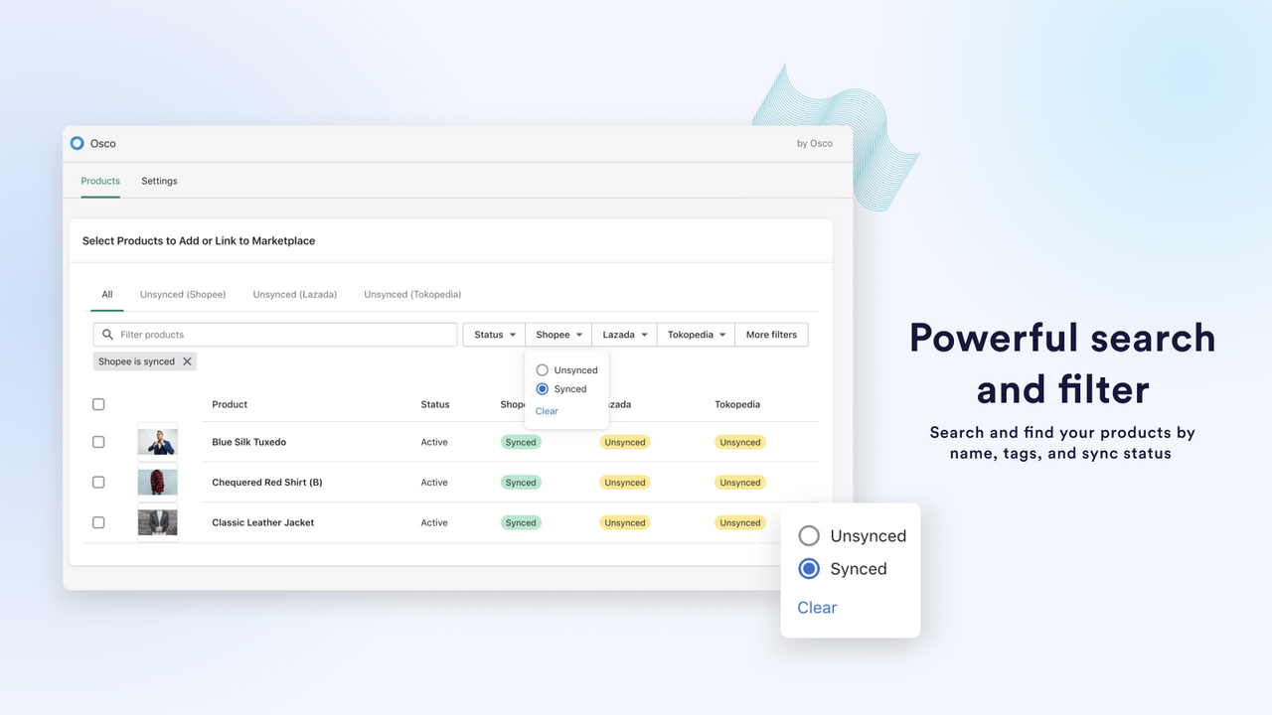Click Lazada Unsynced badge for Chequered Red Shirt

[625, 482]
